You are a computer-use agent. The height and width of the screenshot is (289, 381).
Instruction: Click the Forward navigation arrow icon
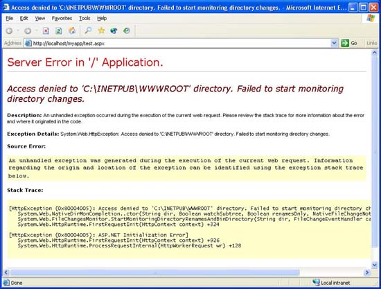click(x=28, y=31)
